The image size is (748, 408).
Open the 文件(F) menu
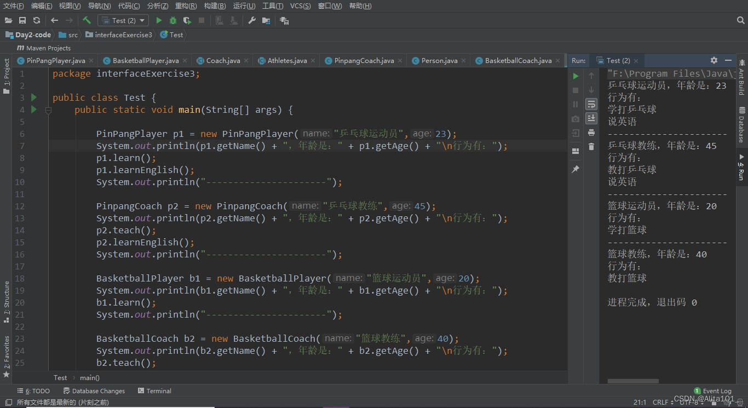click(x=14, y=6)
